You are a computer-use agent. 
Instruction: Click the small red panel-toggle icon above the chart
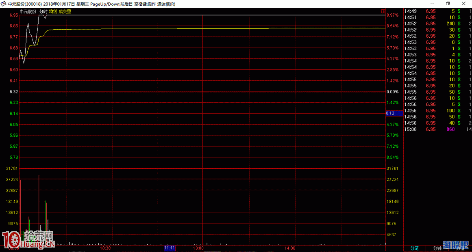(383, 11)
